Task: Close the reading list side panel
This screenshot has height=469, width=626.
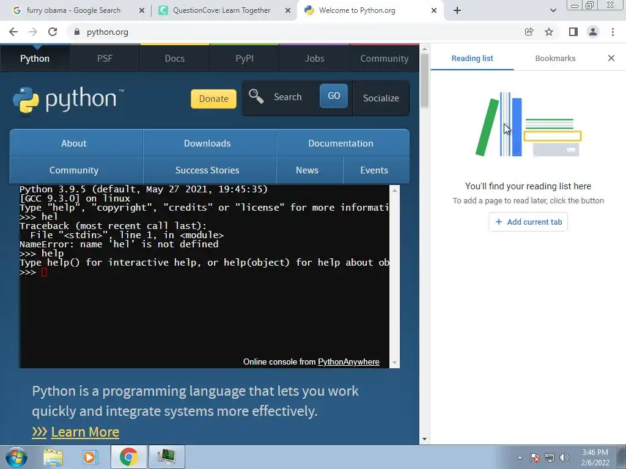Action: coord(611,58)
